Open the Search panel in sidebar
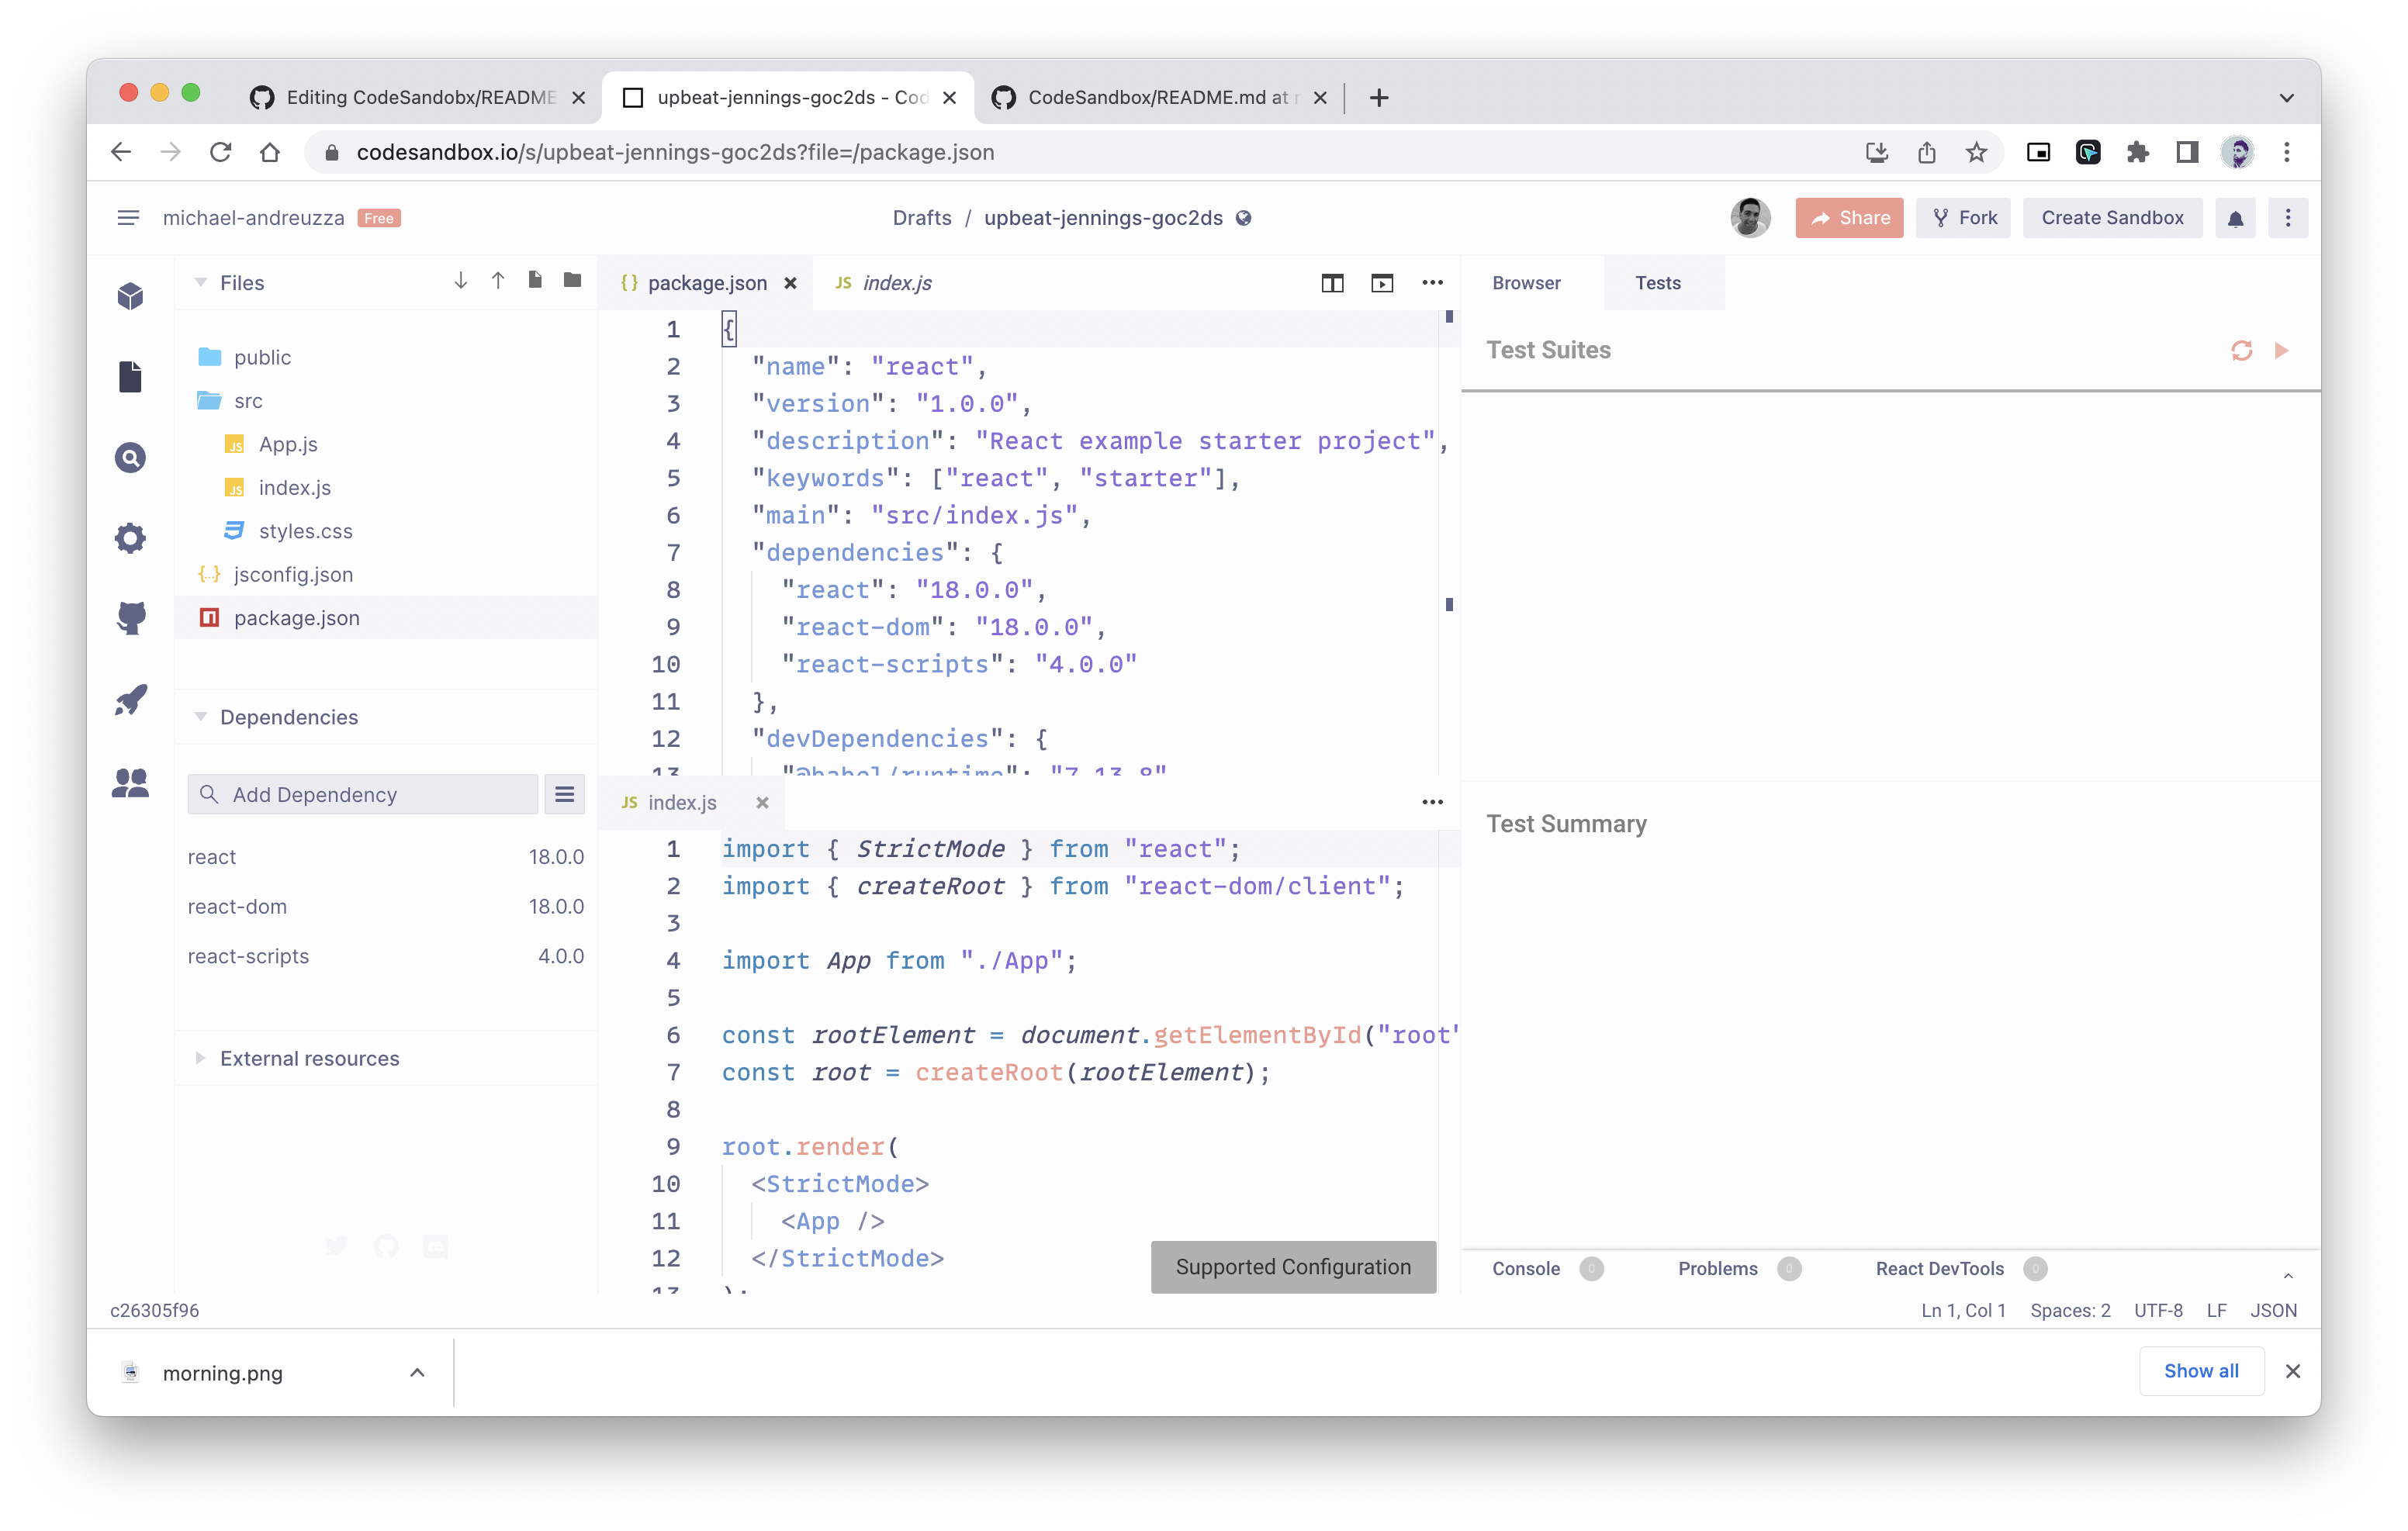Image resolution: width=2408 pixels, height=1531 pixels. [x=130, y=457]
